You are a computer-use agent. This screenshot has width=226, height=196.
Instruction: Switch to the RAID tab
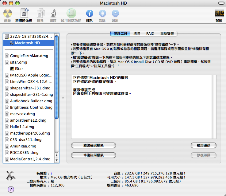(x=150, y=33)
